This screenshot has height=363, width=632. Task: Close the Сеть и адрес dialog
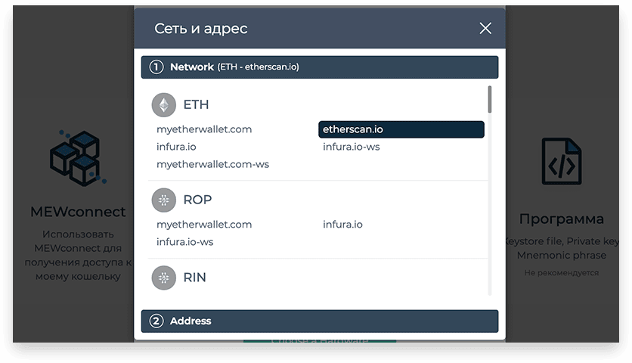[x=485, y=28]
